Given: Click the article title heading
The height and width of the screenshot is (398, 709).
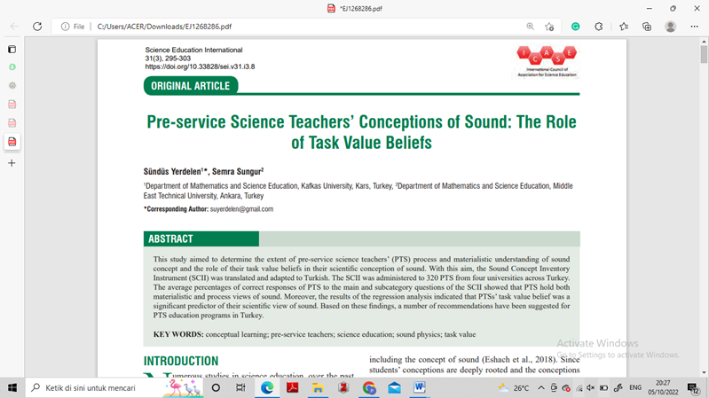Looking at the screenshot, I should pyautogui.click(x=361, y=132).
